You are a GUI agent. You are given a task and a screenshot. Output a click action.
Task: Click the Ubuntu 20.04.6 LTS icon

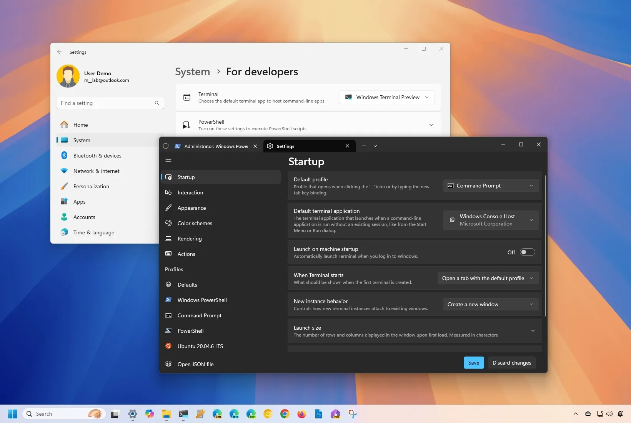[x=168, y=346]
